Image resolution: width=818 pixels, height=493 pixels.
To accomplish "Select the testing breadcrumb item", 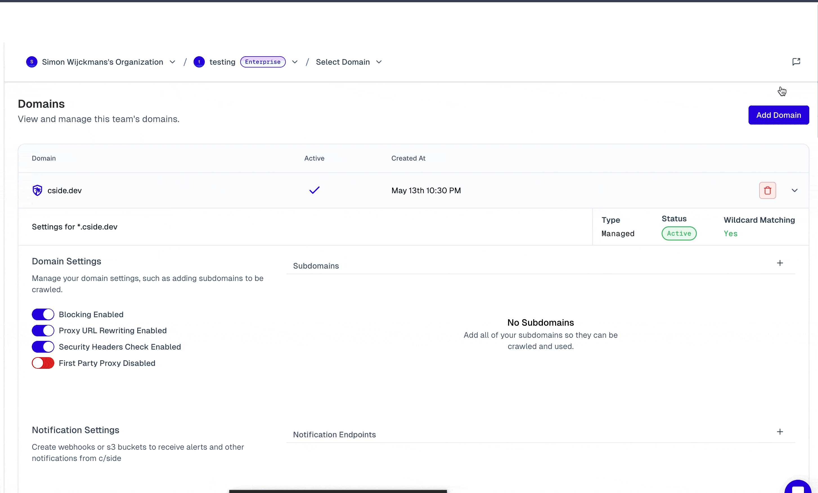I will (x=223, y=62).
